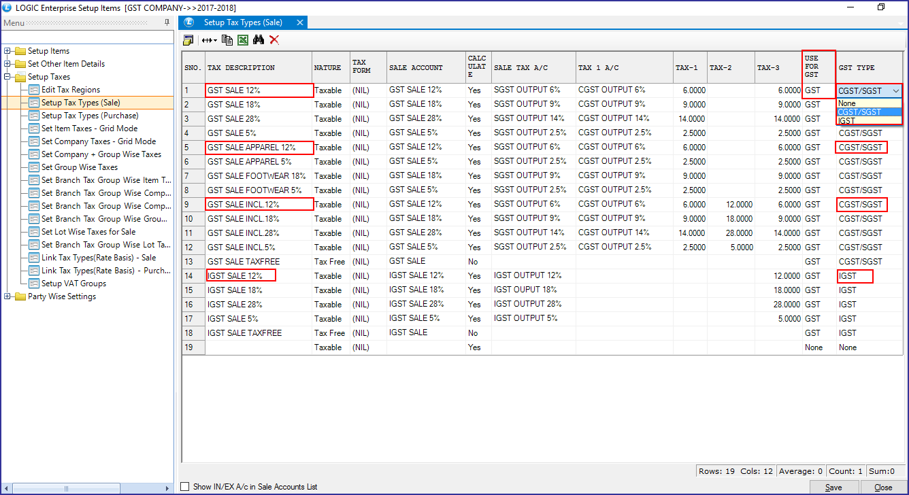Open the column width adjust toolbar icon
The width and height of the screenshot is (909, 495).
(209, 40)
